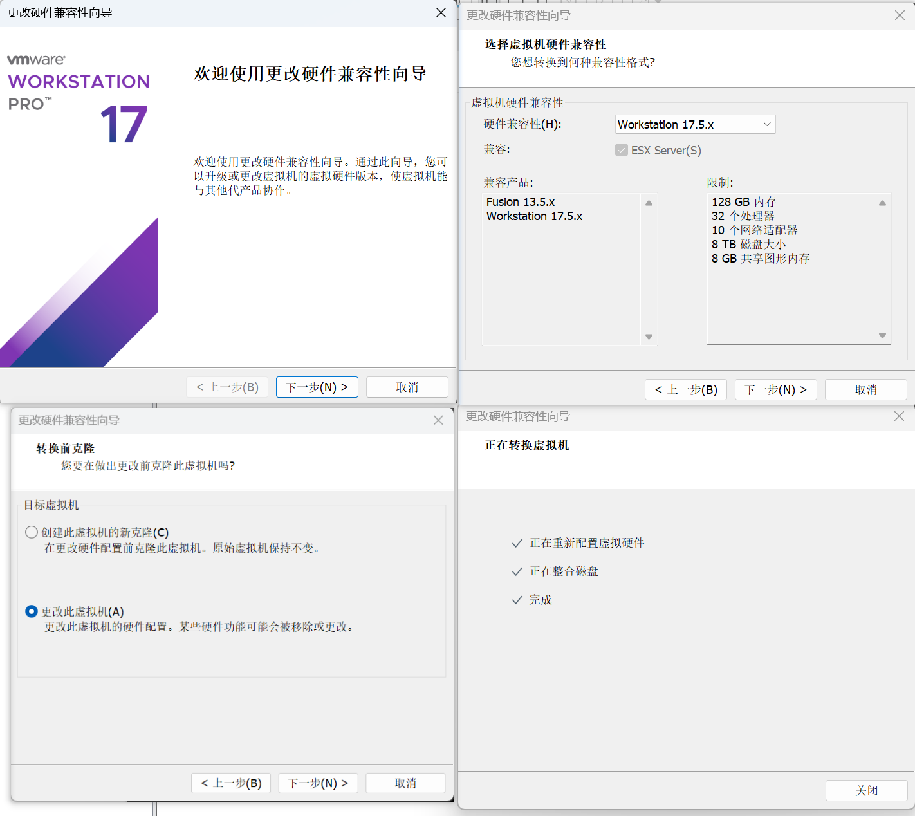
Task: Enable the ESX Server(S) compatibility checkbox
Action: [x=621, y=150]
